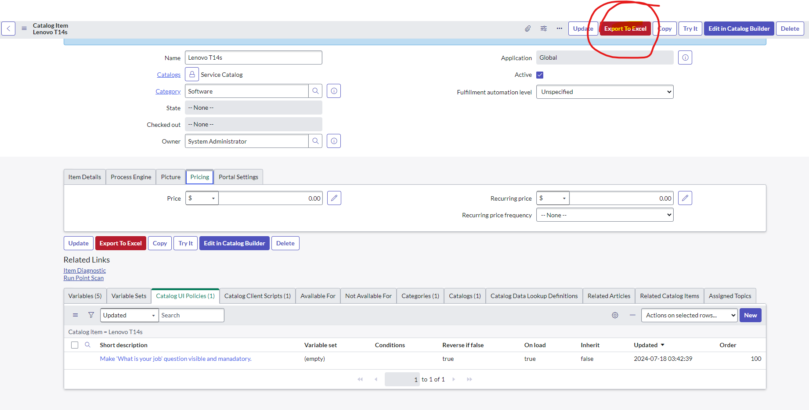Open the Categories (1) tab
Screen dimensions: 809x410
point(420,296)
